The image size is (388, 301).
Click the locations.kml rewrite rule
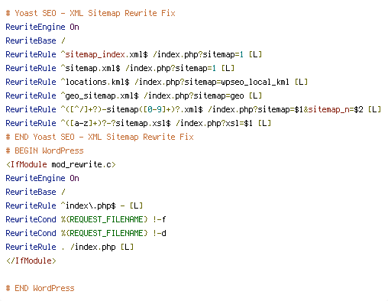coord(157,82)
